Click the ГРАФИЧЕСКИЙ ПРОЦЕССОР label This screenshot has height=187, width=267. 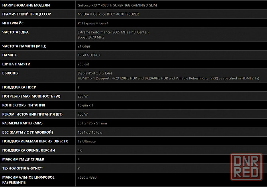tap(27, 14)
